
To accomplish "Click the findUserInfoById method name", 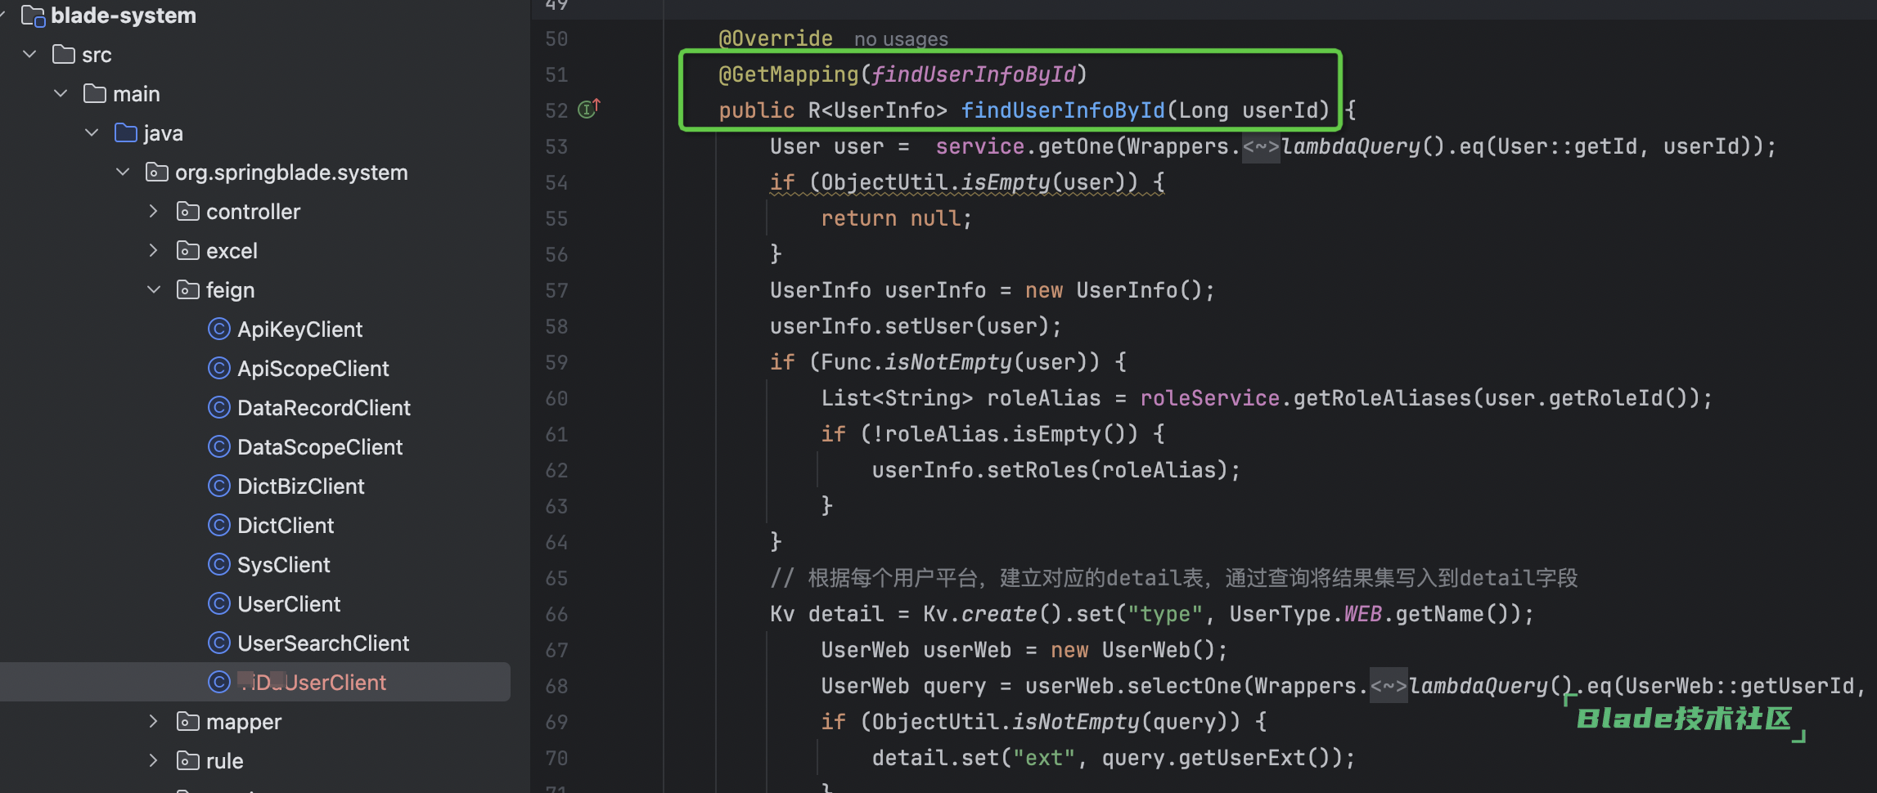I will [x=1061, y=110].
